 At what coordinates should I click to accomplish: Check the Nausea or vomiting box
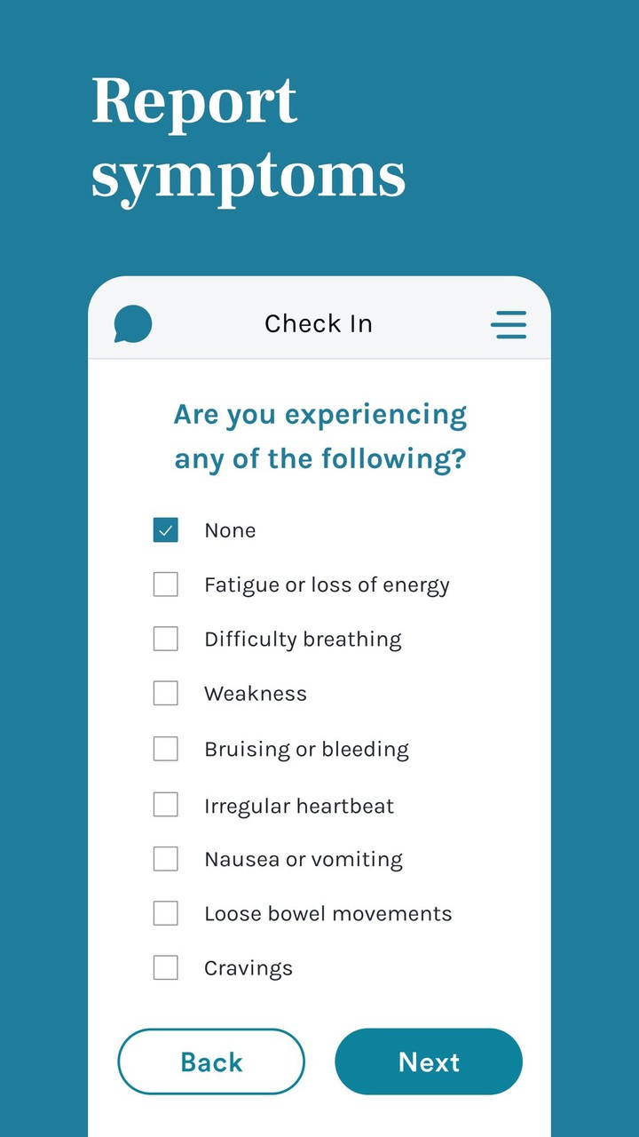pos(166,859)
